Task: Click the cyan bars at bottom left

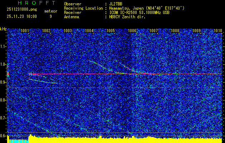Action: tap(18, 141)
